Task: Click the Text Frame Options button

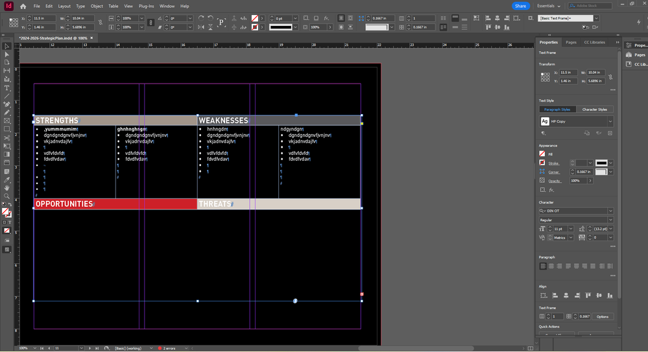Action: coord(603,316)
